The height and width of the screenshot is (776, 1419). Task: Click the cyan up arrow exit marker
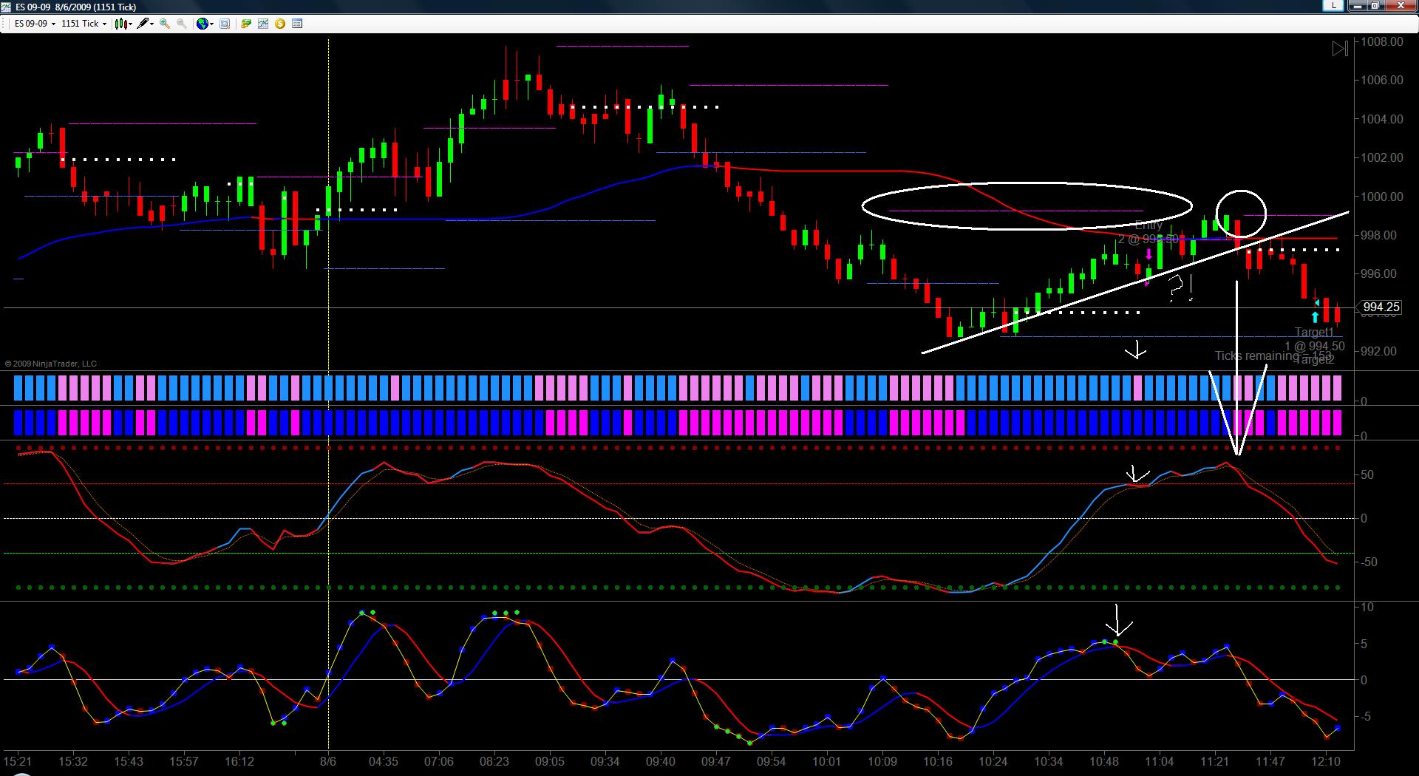click(1315, 318)
